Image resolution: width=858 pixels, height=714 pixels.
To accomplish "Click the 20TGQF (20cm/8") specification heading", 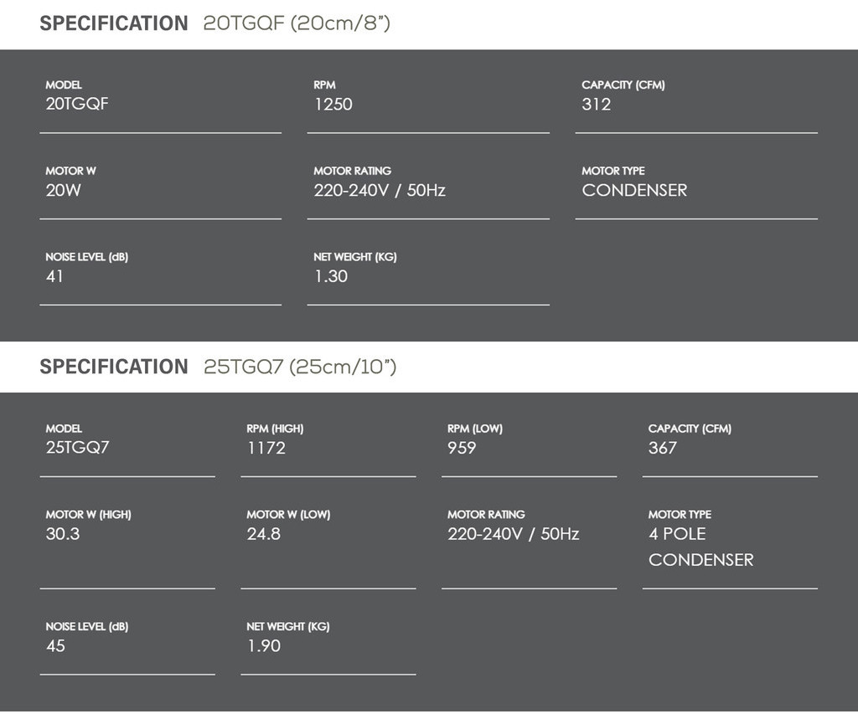I will [214, 23].
